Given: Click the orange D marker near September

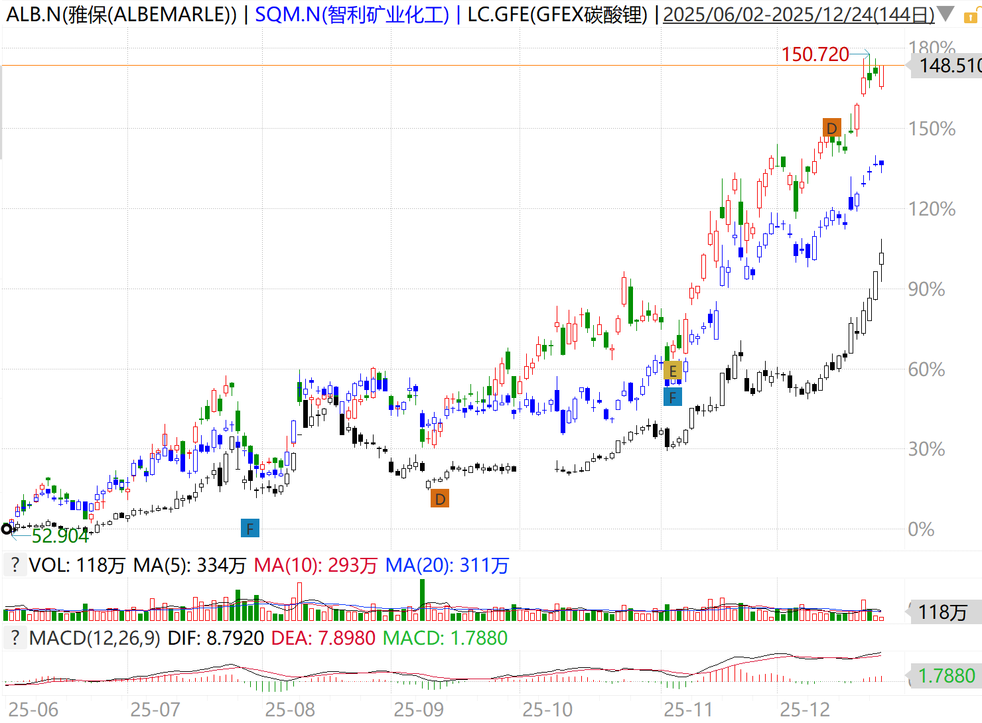Looking at the screenshot, I should [x=439, y=499].
